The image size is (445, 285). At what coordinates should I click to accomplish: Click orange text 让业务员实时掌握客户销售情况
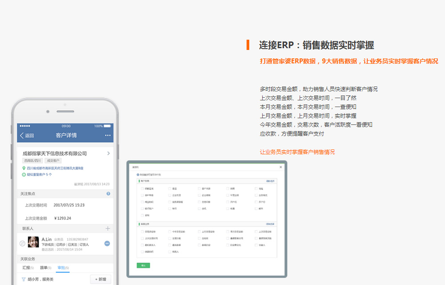click(297, 152)
